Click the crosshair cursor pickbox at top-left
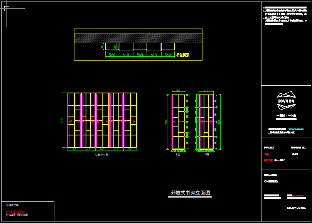The height and width of the screenshot is (223, 312). tap(7, 8)
